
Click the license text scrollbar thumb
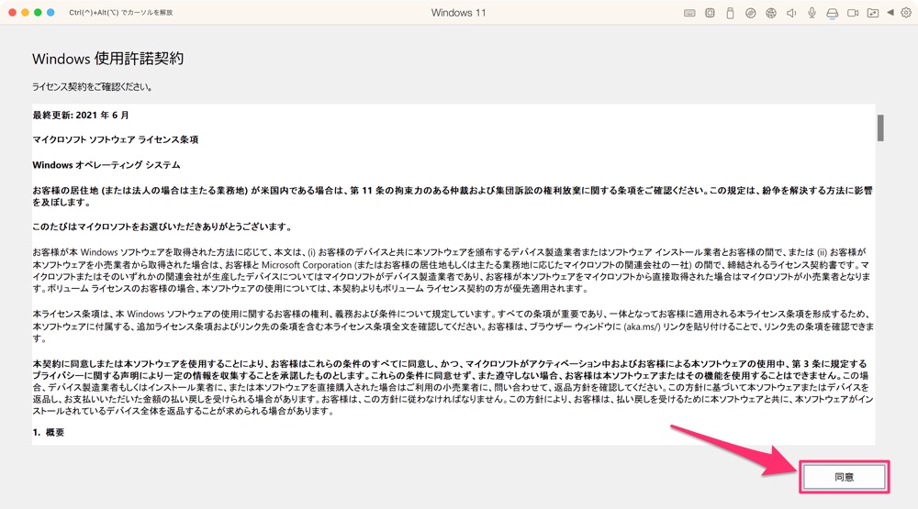(x=880, y=127)
